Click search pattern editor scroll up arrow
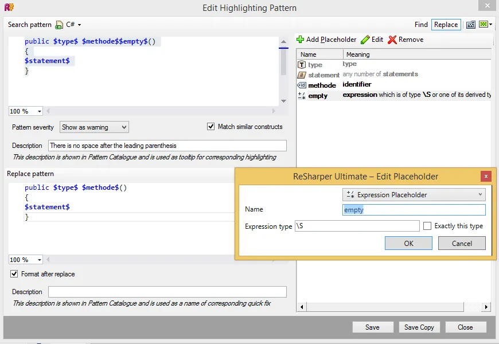This screenshot has height=344, width=499. tap(283, 42)
